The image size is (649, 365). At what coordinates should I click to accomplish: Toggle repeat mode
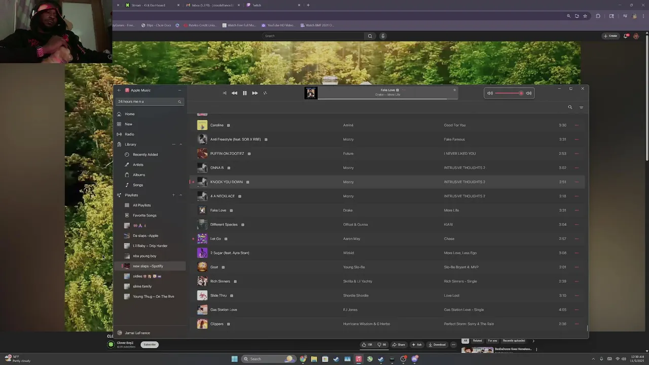[x=265, y=93]
